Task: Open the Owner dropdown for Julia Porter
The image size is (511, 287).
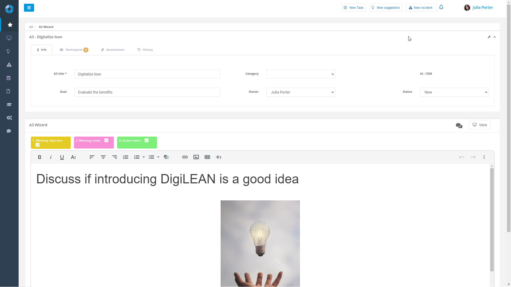Action: pos(300,92)
